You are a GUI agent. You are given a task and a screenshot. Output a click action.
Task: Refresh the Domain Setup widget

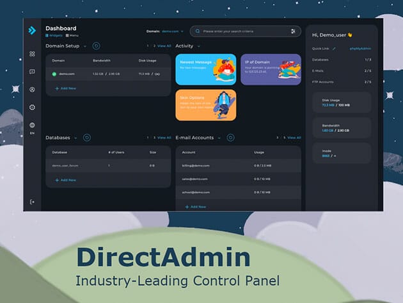(96, 46)
